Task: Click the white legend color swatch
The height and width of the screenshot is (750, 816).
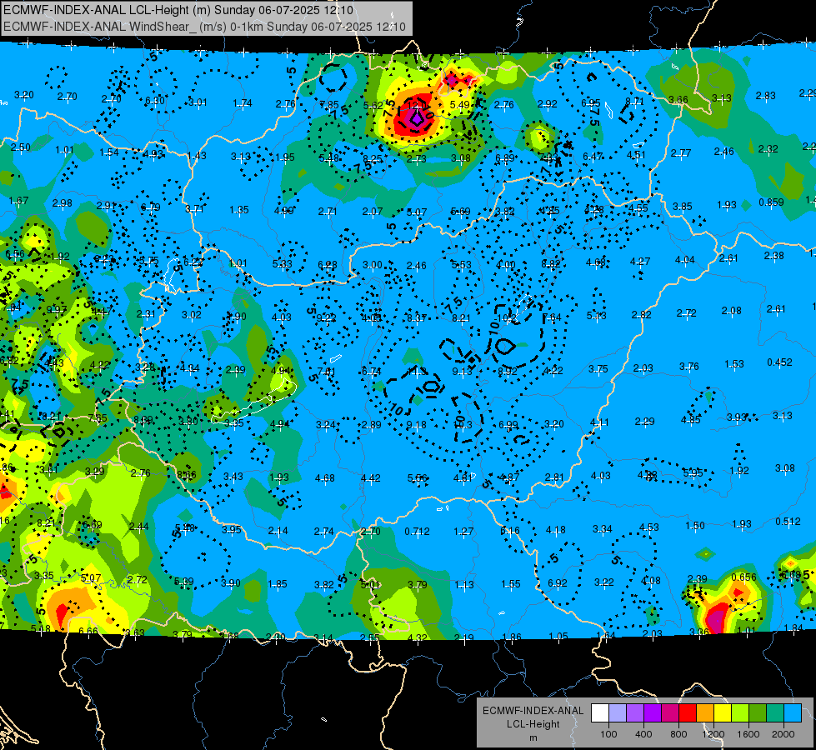Action: 600,713
